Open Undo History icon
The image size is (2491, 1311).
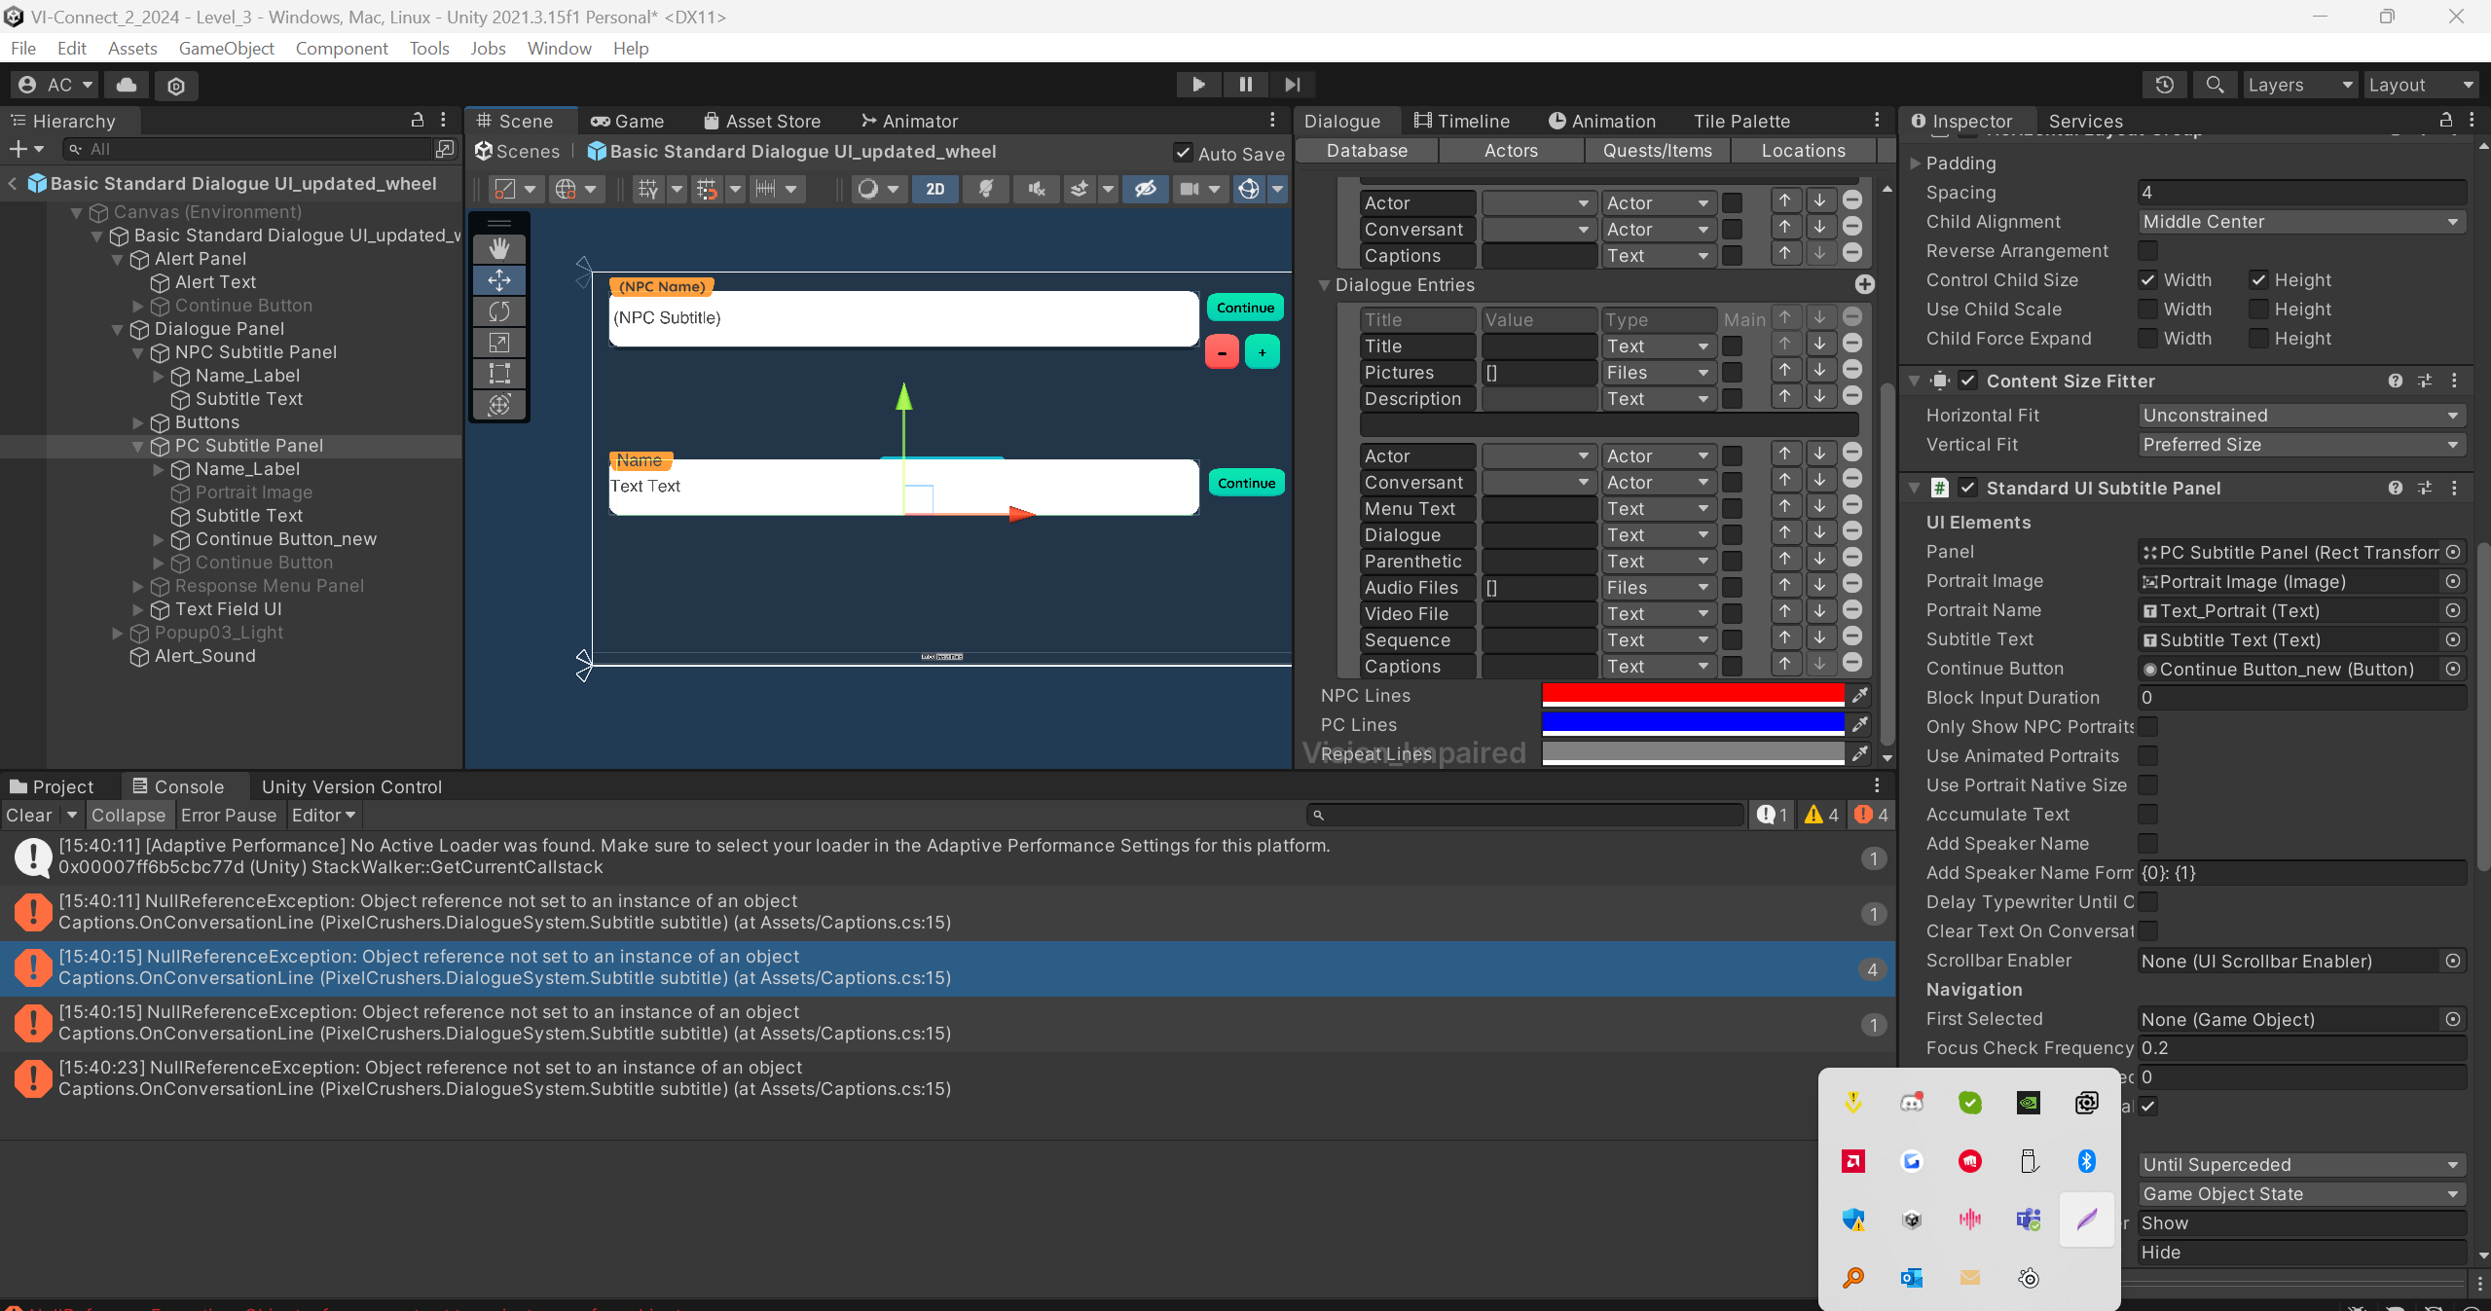tap(2165, 85)
